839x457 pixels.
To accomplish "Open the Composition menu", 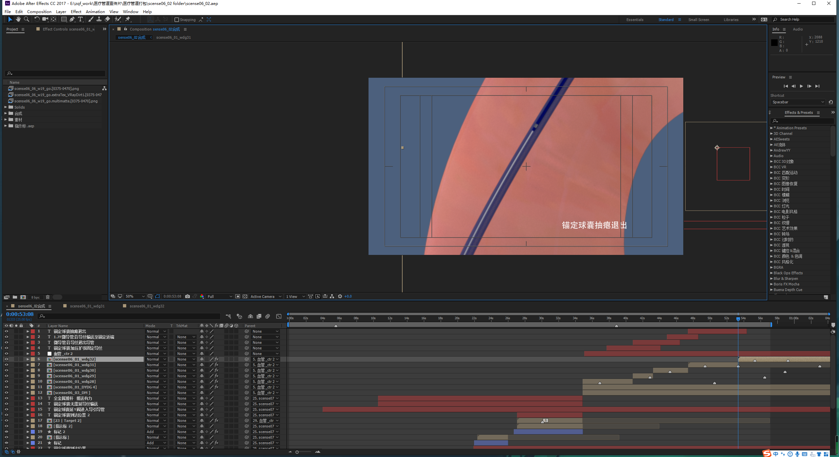I will coord(39,11).
